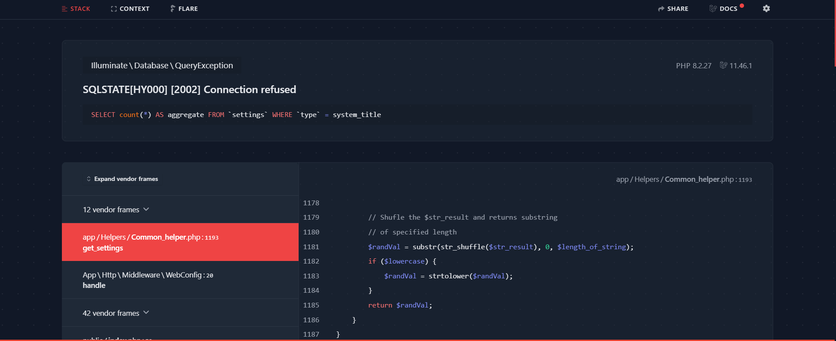Viewport: 836px width, 341px height.
Task: Click line number 1181 in code view
Action: click(311, 247)
